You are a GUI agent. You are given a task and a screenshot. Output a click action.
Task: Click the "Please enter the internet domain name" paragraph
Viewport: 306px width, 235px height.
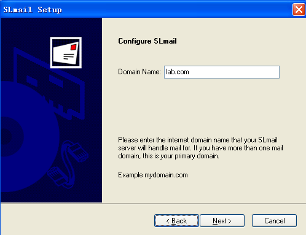pyautogui.click(x=200, y=148)
